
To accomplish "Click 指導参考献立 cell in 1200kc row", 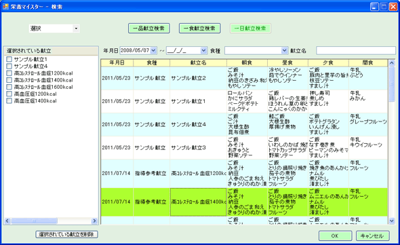I will coord(152,174).
